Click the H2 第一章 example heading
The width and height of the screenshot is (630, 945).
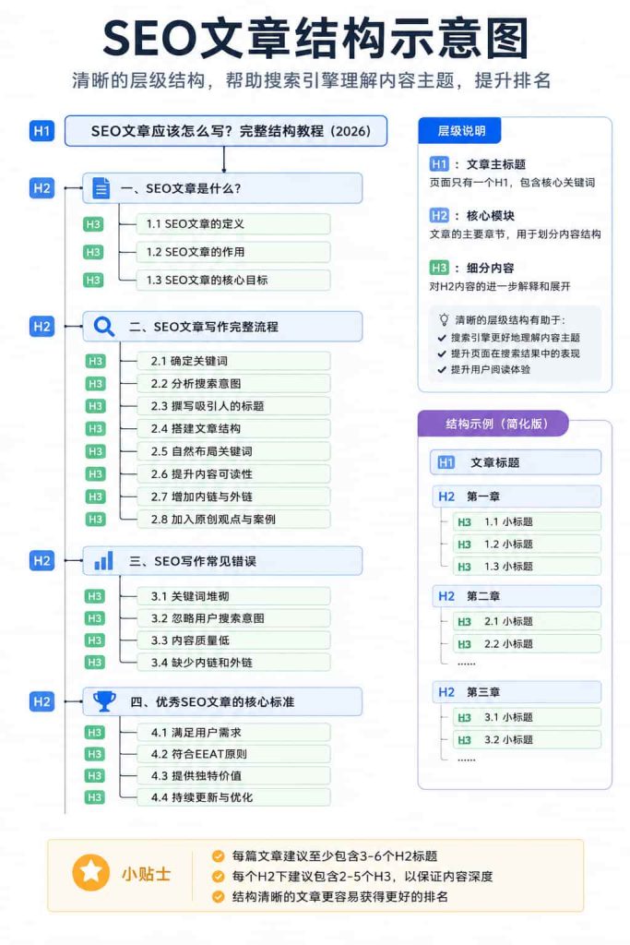(517, 496)
